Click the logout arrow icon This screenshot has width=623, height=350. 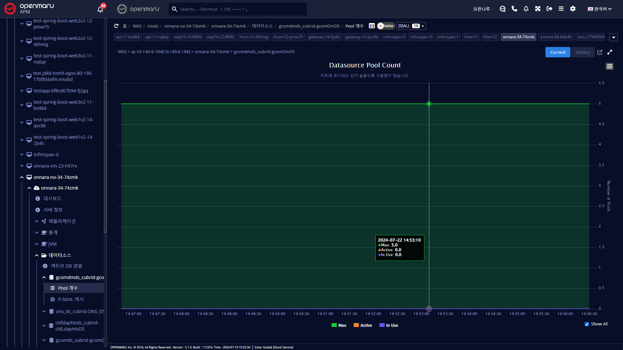tap(549, 9)
